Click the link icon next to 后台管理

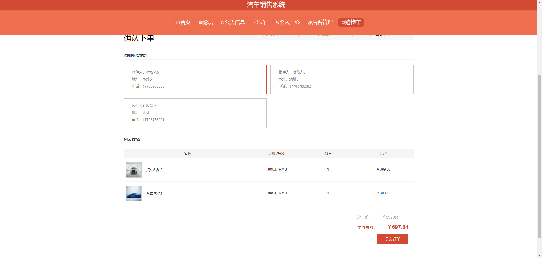[x=310, y=23]
